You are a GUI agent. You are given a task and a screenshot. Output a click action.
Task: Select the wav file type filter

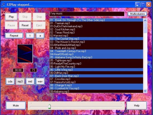click(40, 81)
